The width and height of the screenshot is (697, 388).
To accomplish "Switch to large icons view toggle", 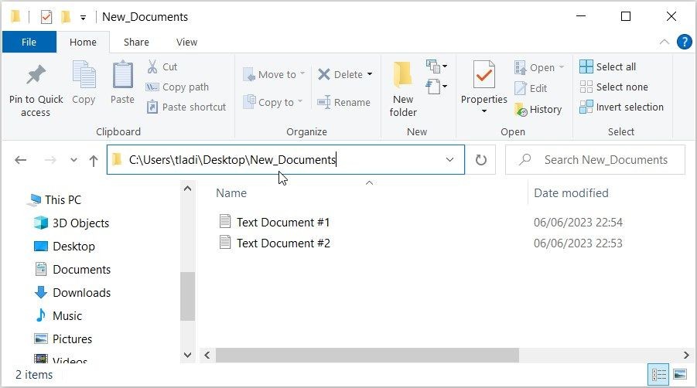I will click(680, 375).
